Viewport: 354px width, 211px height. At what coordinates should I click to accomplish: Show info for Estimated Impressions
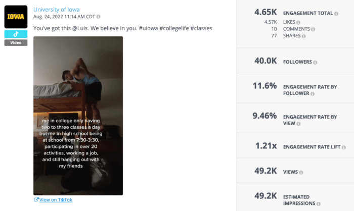point(319,204)
